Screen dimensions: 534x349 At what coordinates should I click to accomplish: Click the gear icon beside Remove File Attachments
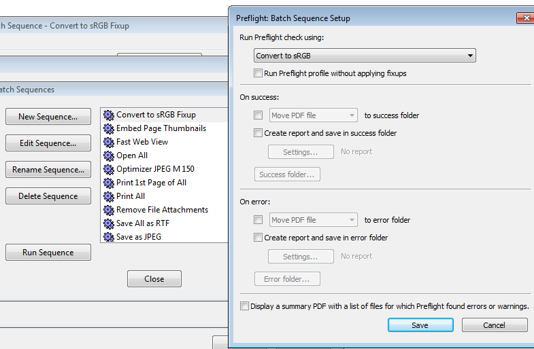[109, 210]
